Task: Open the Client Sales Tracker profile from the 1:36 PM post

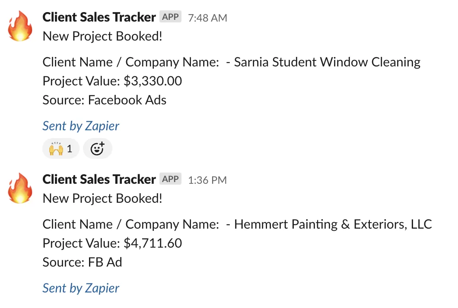Action: pos(99,179)
